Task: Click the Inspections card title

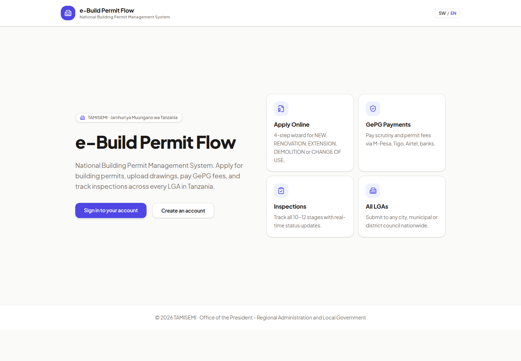Action: pyautogui.click(x=290, y=206)
